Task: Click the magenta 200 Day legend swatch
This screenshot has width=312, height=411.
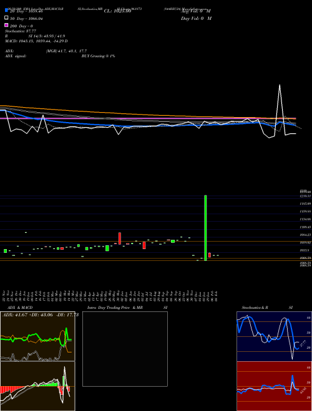Action: (x=6, y=25)
